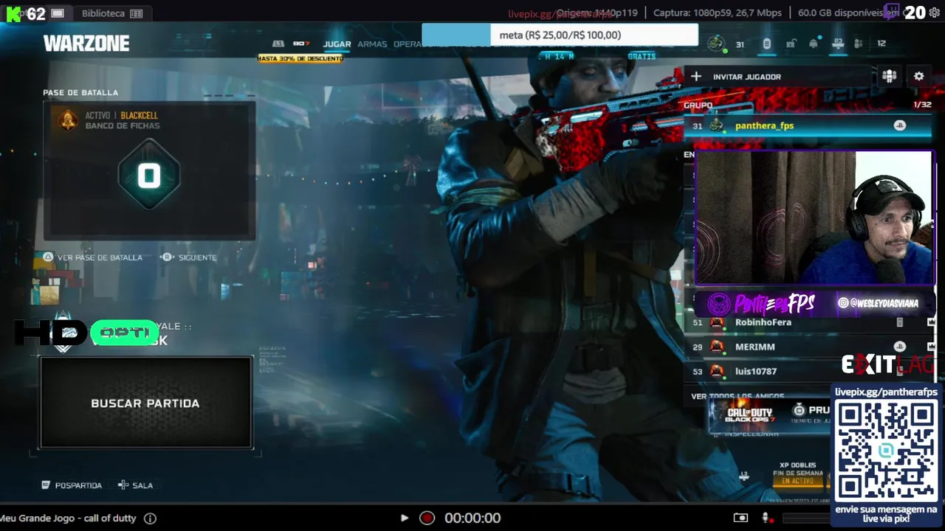This screenshot has height=531, width=945.
Task: Open SALA option
Action: pyautogui.click(x=135, y=485)
